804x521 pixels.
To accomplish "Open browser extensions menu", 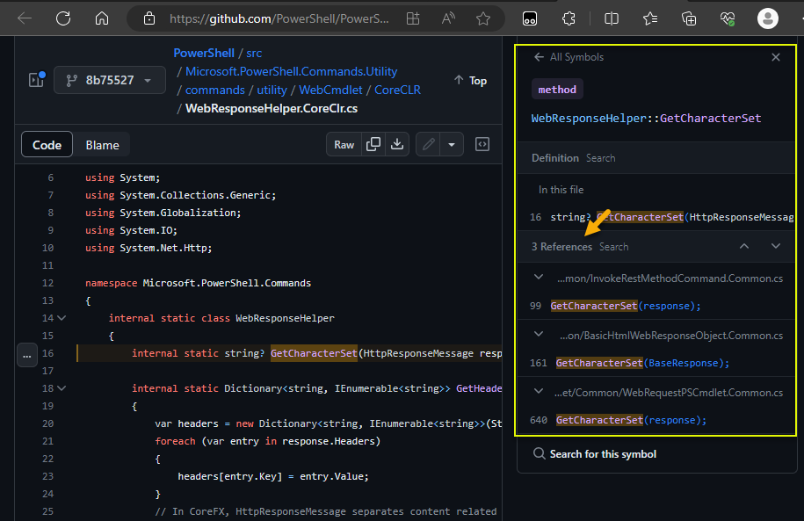I will [x=569, y=18].
